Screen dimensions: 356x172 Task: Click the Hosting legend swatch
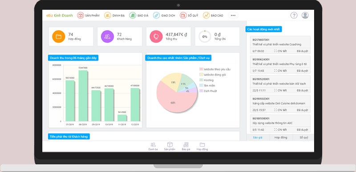coord(201,80)
